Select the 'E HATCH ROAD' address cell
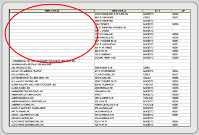Viewport: 199px width, 135px height. (x=118, y=44)
